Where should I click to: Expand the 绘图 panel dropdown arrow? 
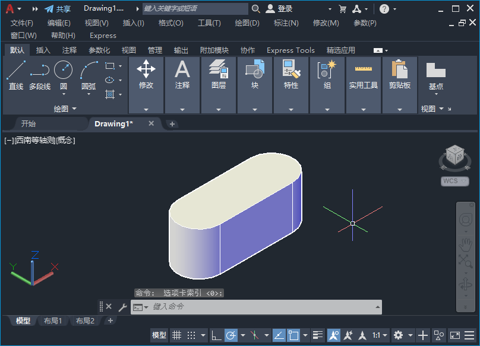(x=74, y=109)
